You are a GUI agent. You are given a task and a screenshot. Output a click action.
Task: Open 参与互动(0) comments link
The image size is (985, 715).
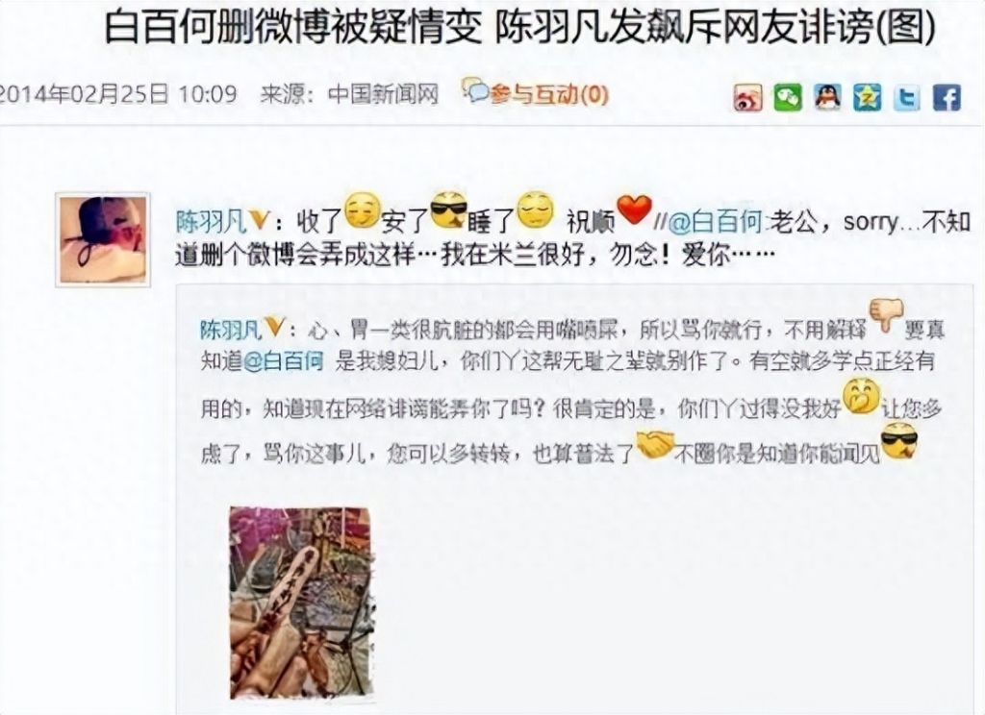click(549, 95)
